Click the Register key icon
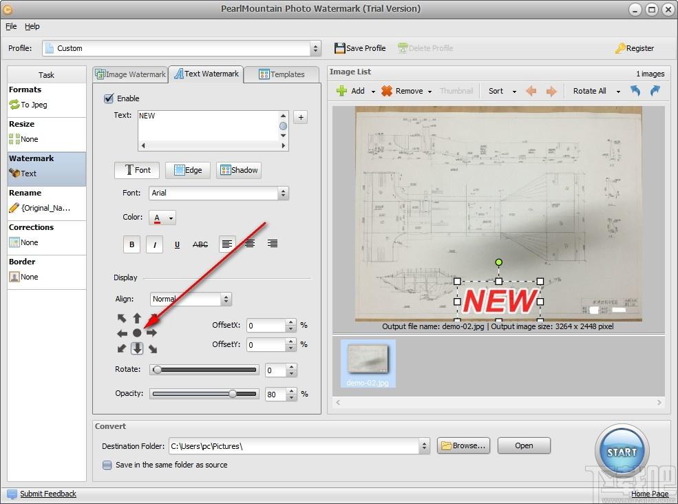 coord(620,48)
